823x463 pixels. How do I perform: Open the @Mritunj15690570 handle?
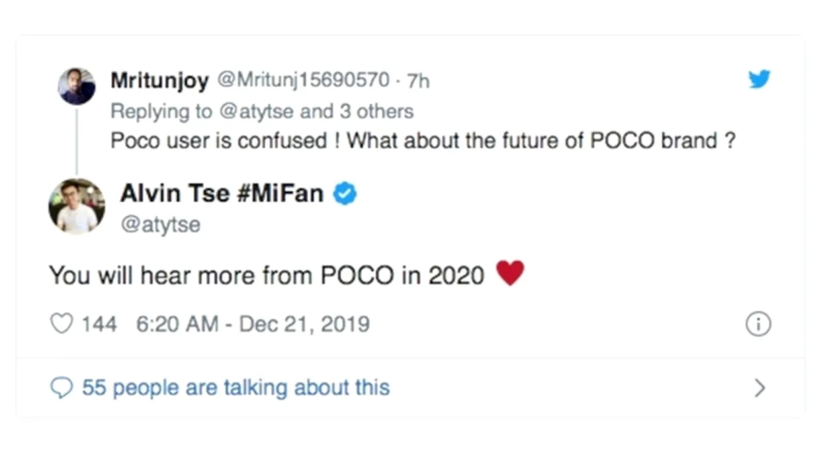302,80
